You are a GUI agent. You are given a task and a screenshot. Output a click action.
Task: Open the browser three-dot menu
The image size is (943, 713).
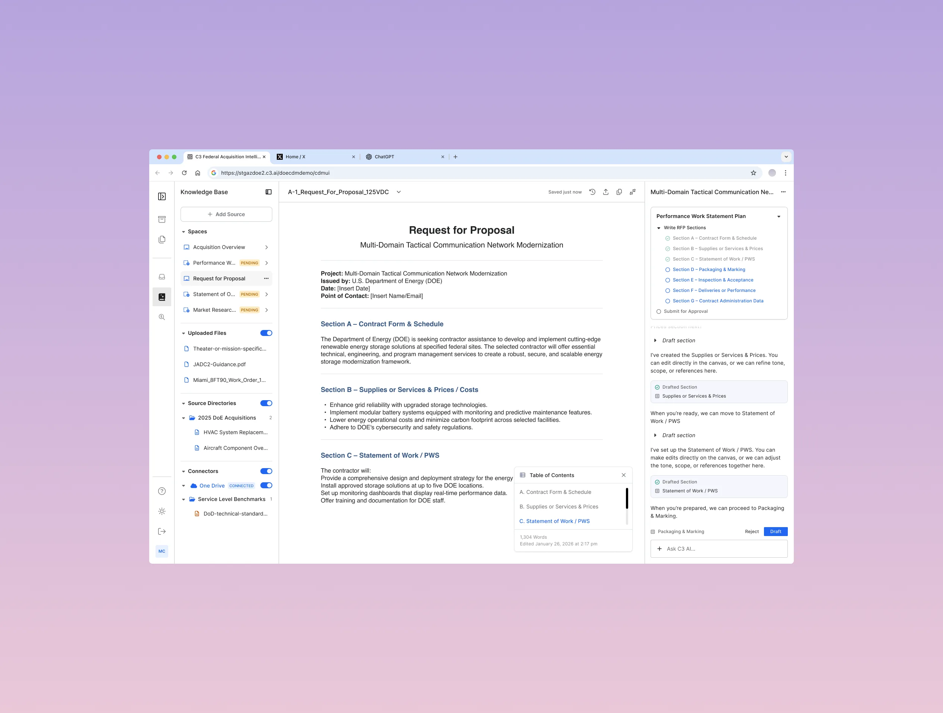[x=785, y=173]
